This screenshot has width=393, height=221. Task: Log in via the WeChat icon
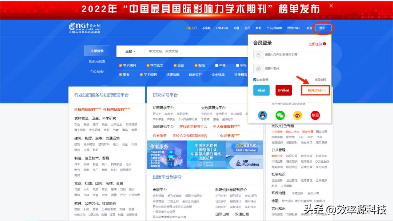(280, 115)
